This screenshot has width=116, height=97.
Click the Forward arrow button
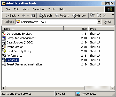23,16
